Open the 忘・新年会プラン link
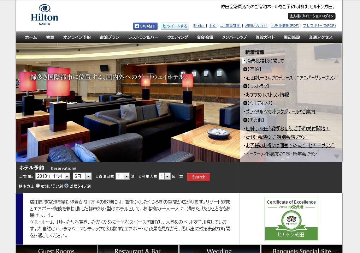This screenshot has height=253, width=360. tap(283, 154)
